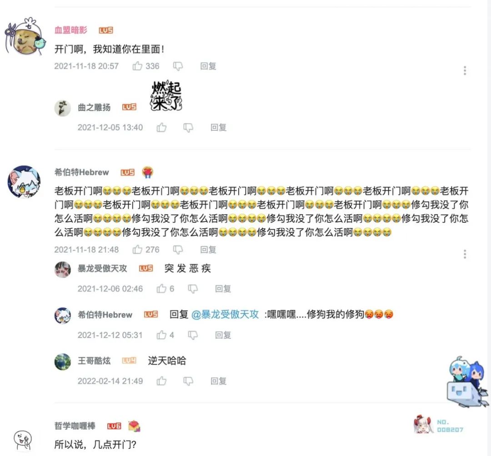Like 希伯特Hebrew's reply with 4 likes
The height and width of the screenshot is (456, 491).
(x=161, y=335)
